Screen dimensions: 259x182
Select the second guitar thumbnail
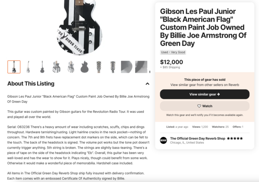click(x=28, y=67)
